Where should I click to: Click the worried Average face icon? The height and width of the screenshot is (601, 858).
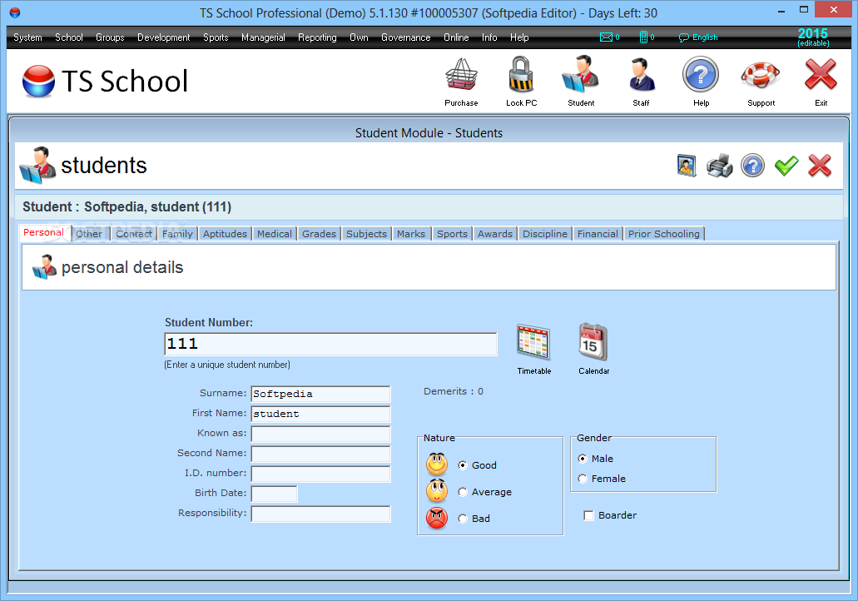pyautogui.click(x=437, y=491)
